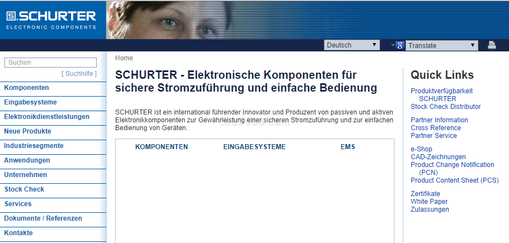This screenshot has height=243, width=509.
Task: Go to Elektronikdienstleistungen menu item
Action: (46, 117)
